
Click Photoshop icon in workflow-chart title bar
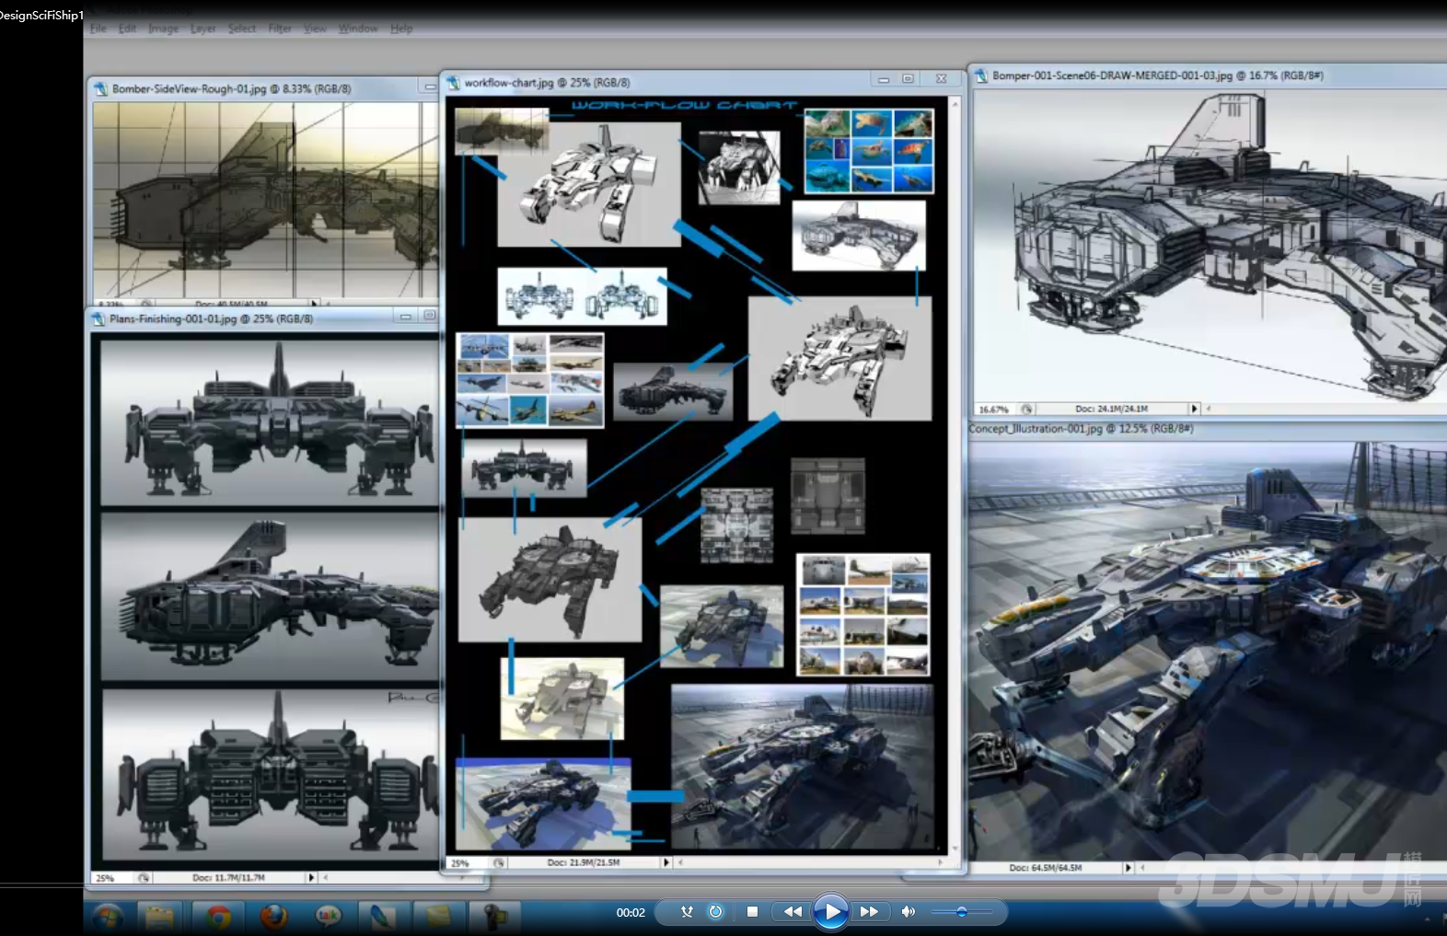click(x=453, y=83)
